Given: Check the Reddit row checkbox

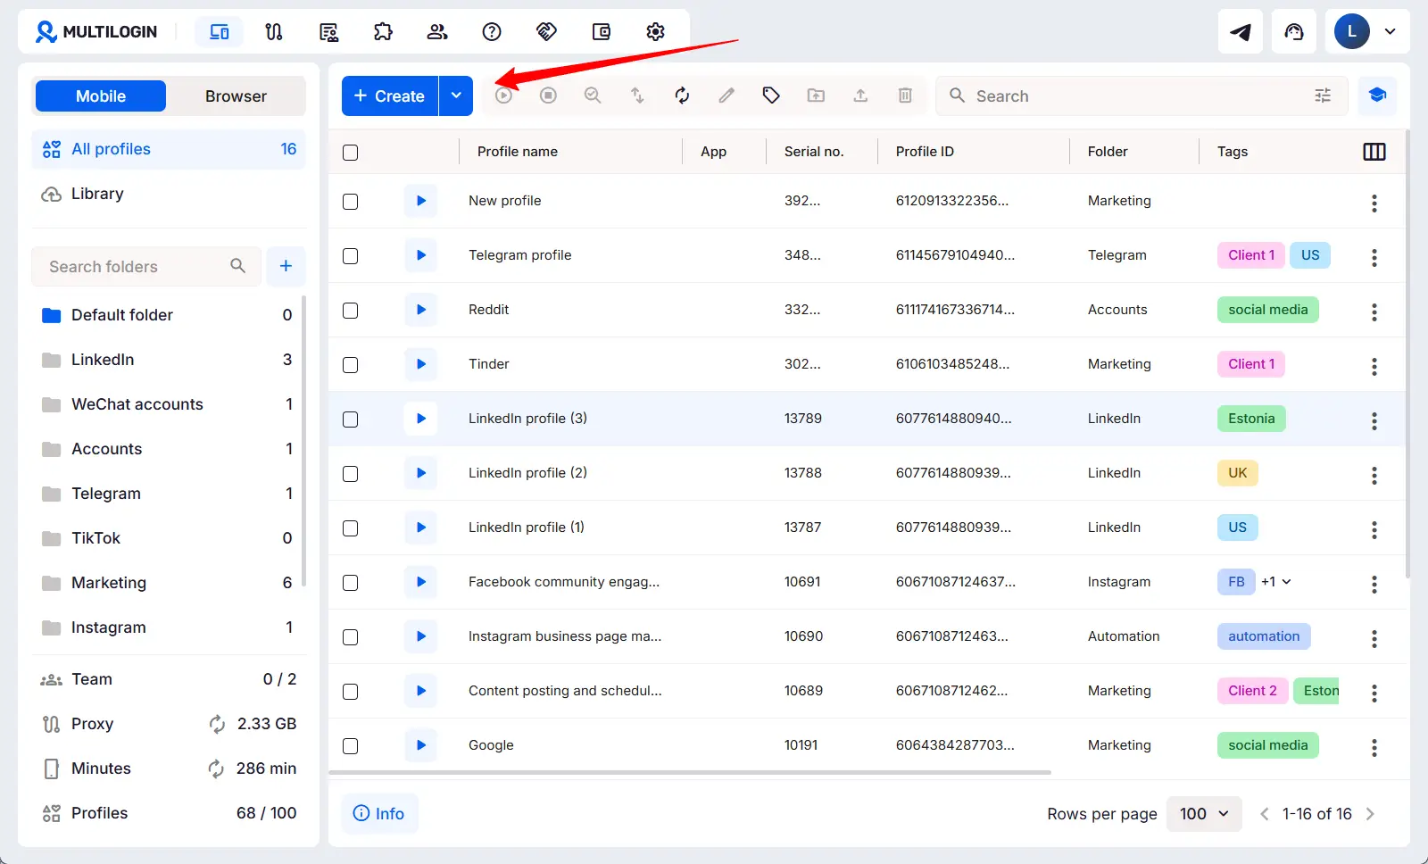Looking at the screenshot, I should pyautogui.click(x=351, y=311).
